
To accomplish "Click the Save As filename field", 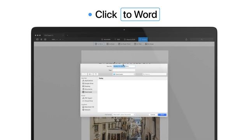I will (124, 66).
